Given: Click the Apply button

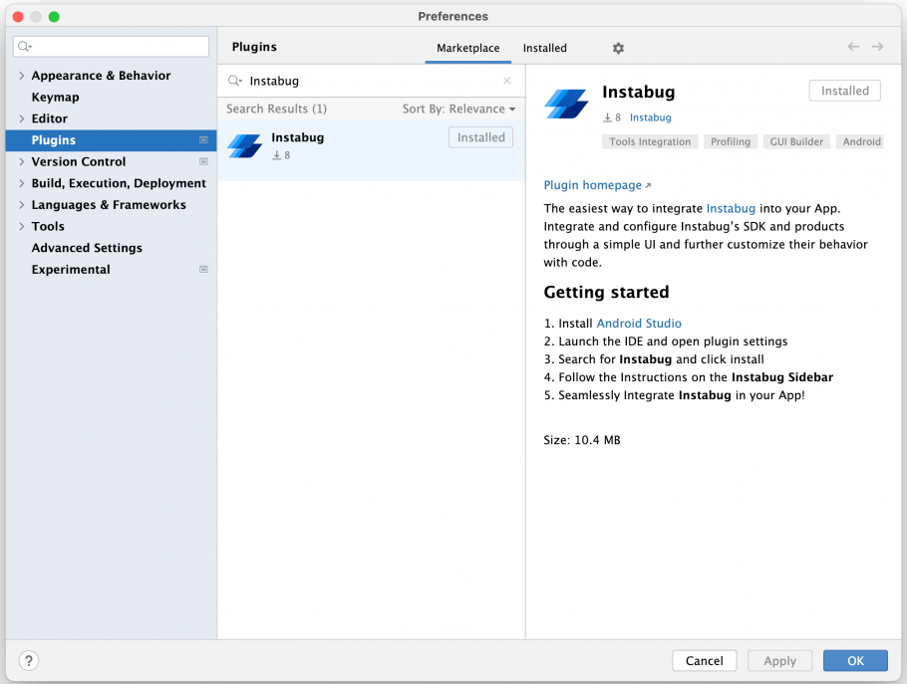Looking at the screenshot, I should [x=779, y=660].
